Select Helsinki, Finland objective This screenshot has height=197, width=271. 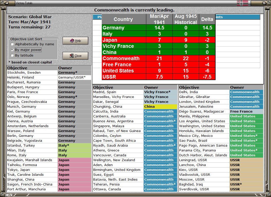tap(32, 77)
